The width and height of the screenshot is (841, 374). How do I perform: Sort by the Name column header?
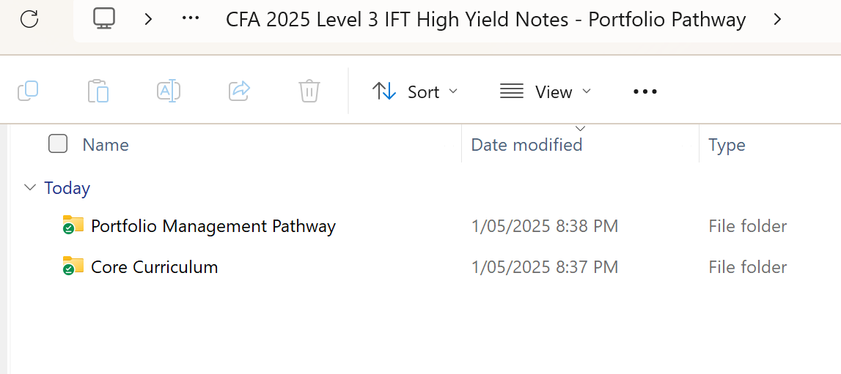click(x=106, y=145)
